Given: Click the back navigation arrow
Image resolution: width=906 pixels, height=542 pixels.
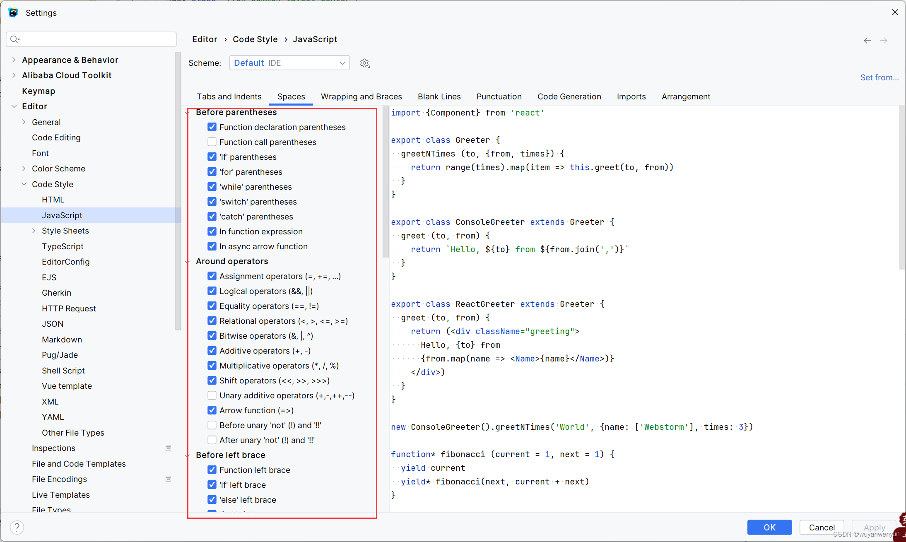Looking at the screenshot, I should pyautogui.click(x=867, y=40).
